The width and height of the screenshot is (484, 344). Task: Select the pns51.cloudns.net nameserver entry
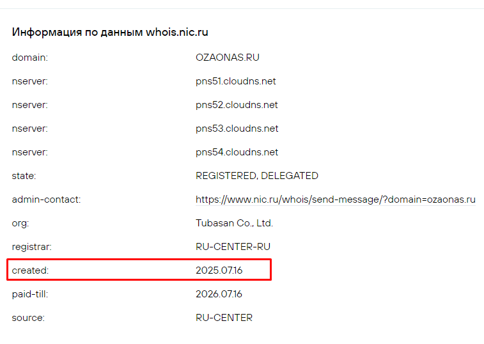pos(235,81)
